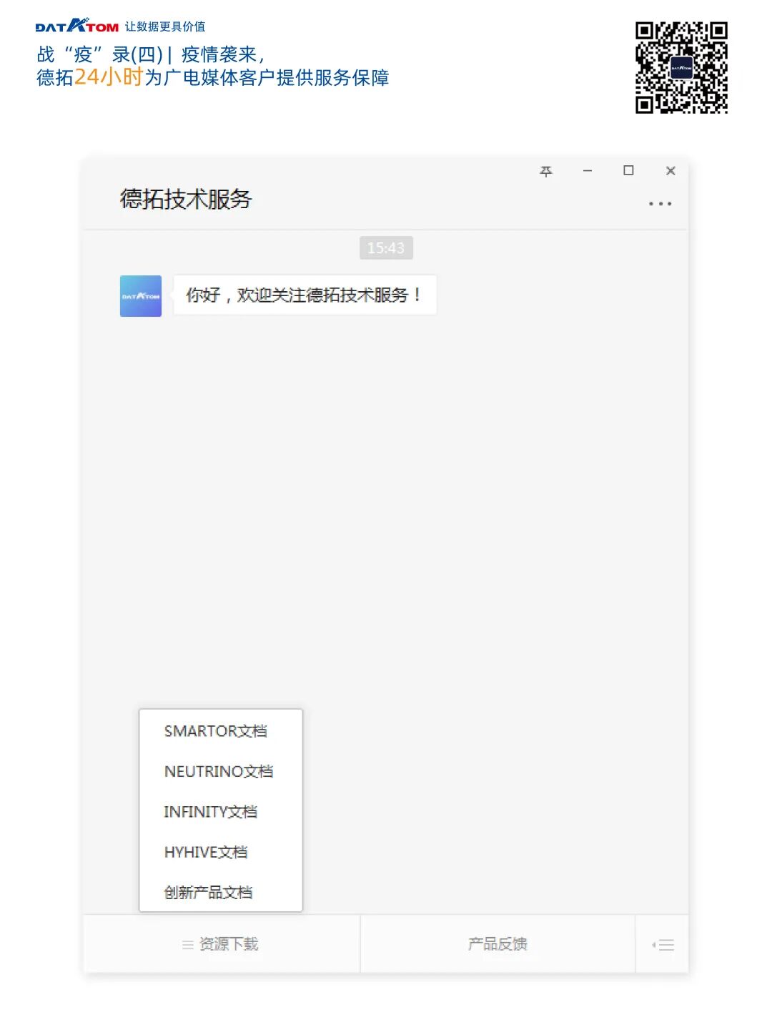The height and width of the screenshot is (1020, 772).
Task: Pin the chat window on top
Action: point(546,171)
